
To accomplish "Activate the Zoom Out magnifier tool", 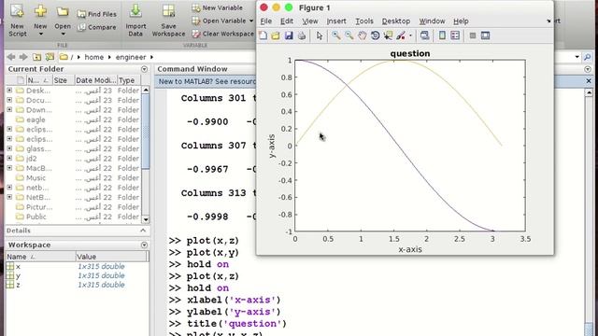I will coord(349,35).
